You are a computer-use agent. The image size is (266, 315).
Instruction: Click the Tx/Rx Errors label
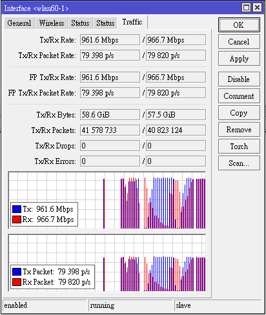point(56,161)
